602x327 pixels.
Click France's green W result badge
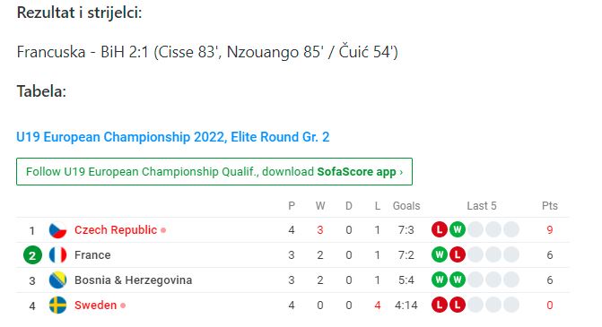point(440,254)
